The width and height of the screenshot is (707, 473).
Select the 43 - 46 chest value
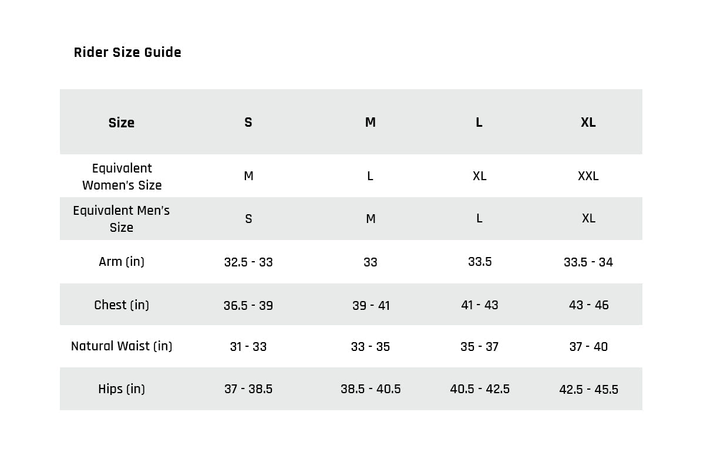click(588, 305)
